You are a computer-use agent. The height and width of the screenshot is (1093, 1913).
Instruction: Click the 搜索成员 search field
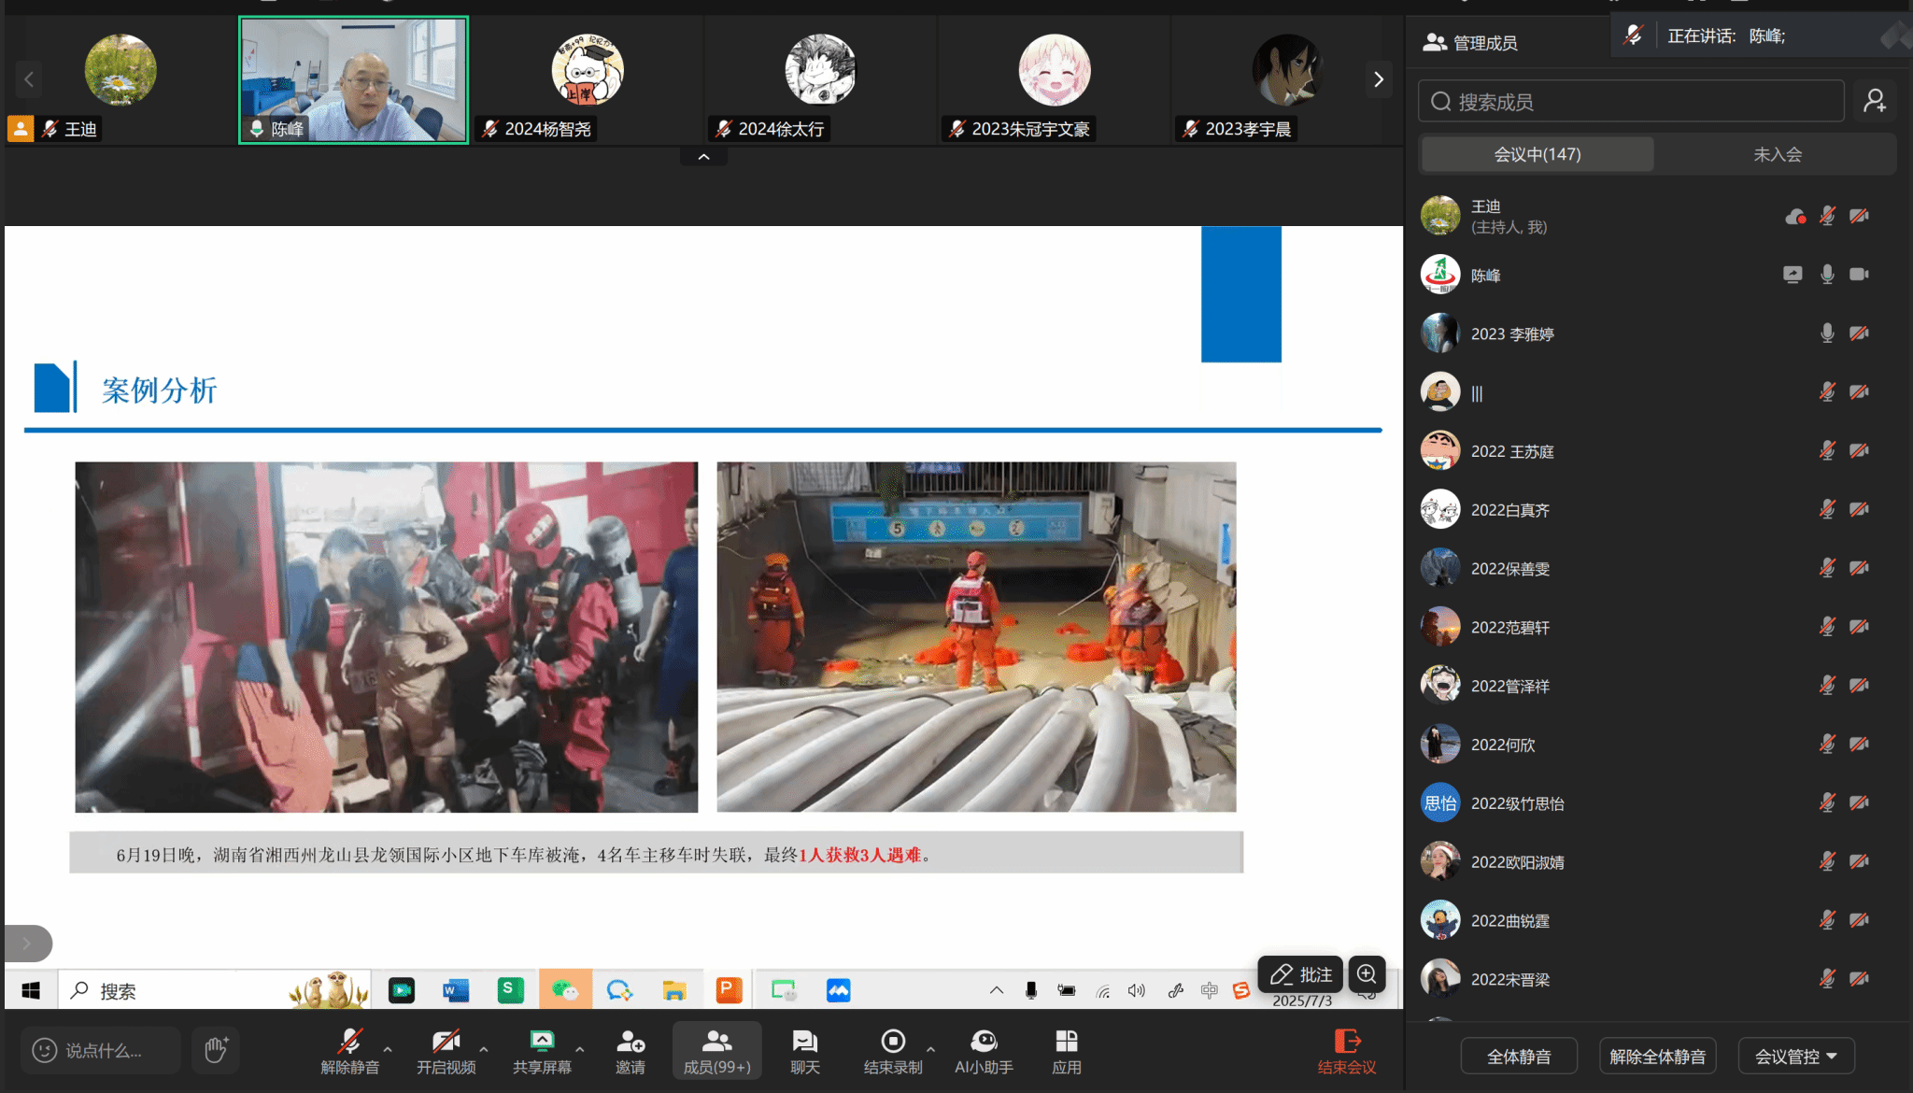[x=1630, y=101]
